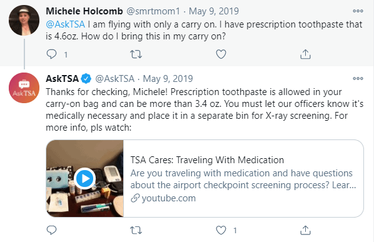Reply to Michele Holcomb's tweet
Screen dimensions: 374x242
point(51,54)
